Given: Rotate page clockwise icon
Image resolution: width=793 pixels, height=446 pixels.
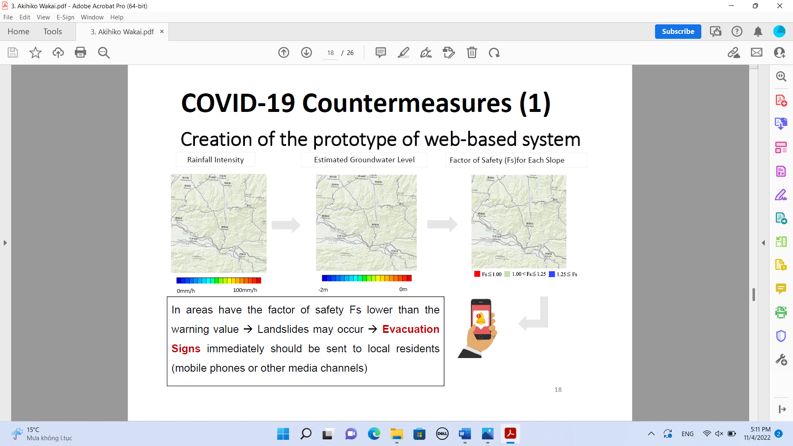Looking at the screenshot, I should pyautogui.click(x=494, y=52).
